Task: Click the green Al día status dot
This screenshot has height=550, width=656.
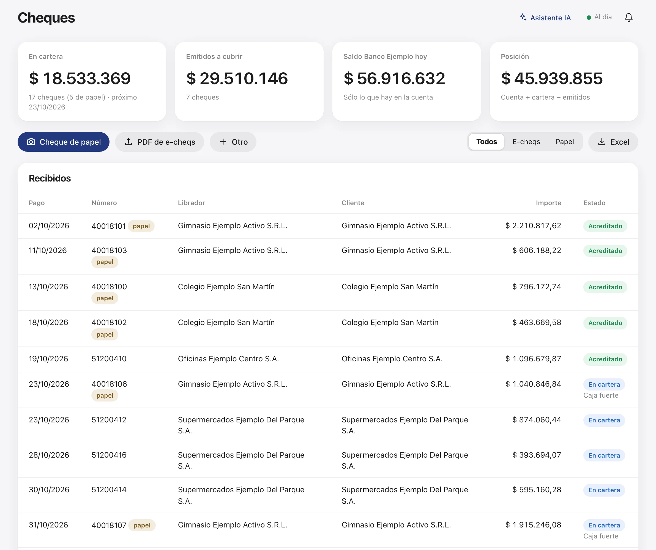Action: click(x=589, y=18)
